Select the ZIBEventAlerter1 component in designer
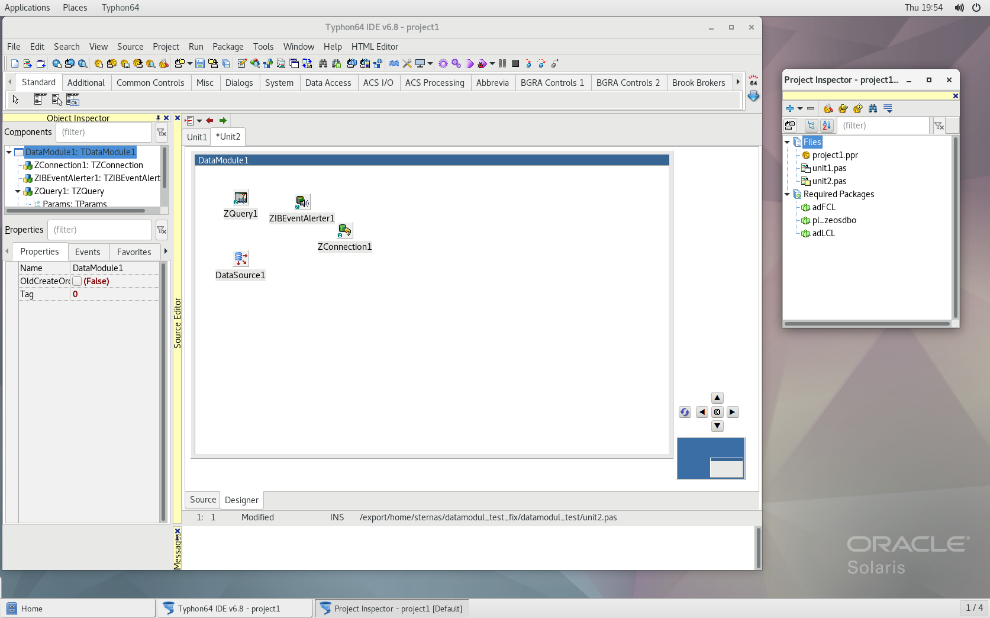This screenshot has width=990, height=618. (302, 202)
